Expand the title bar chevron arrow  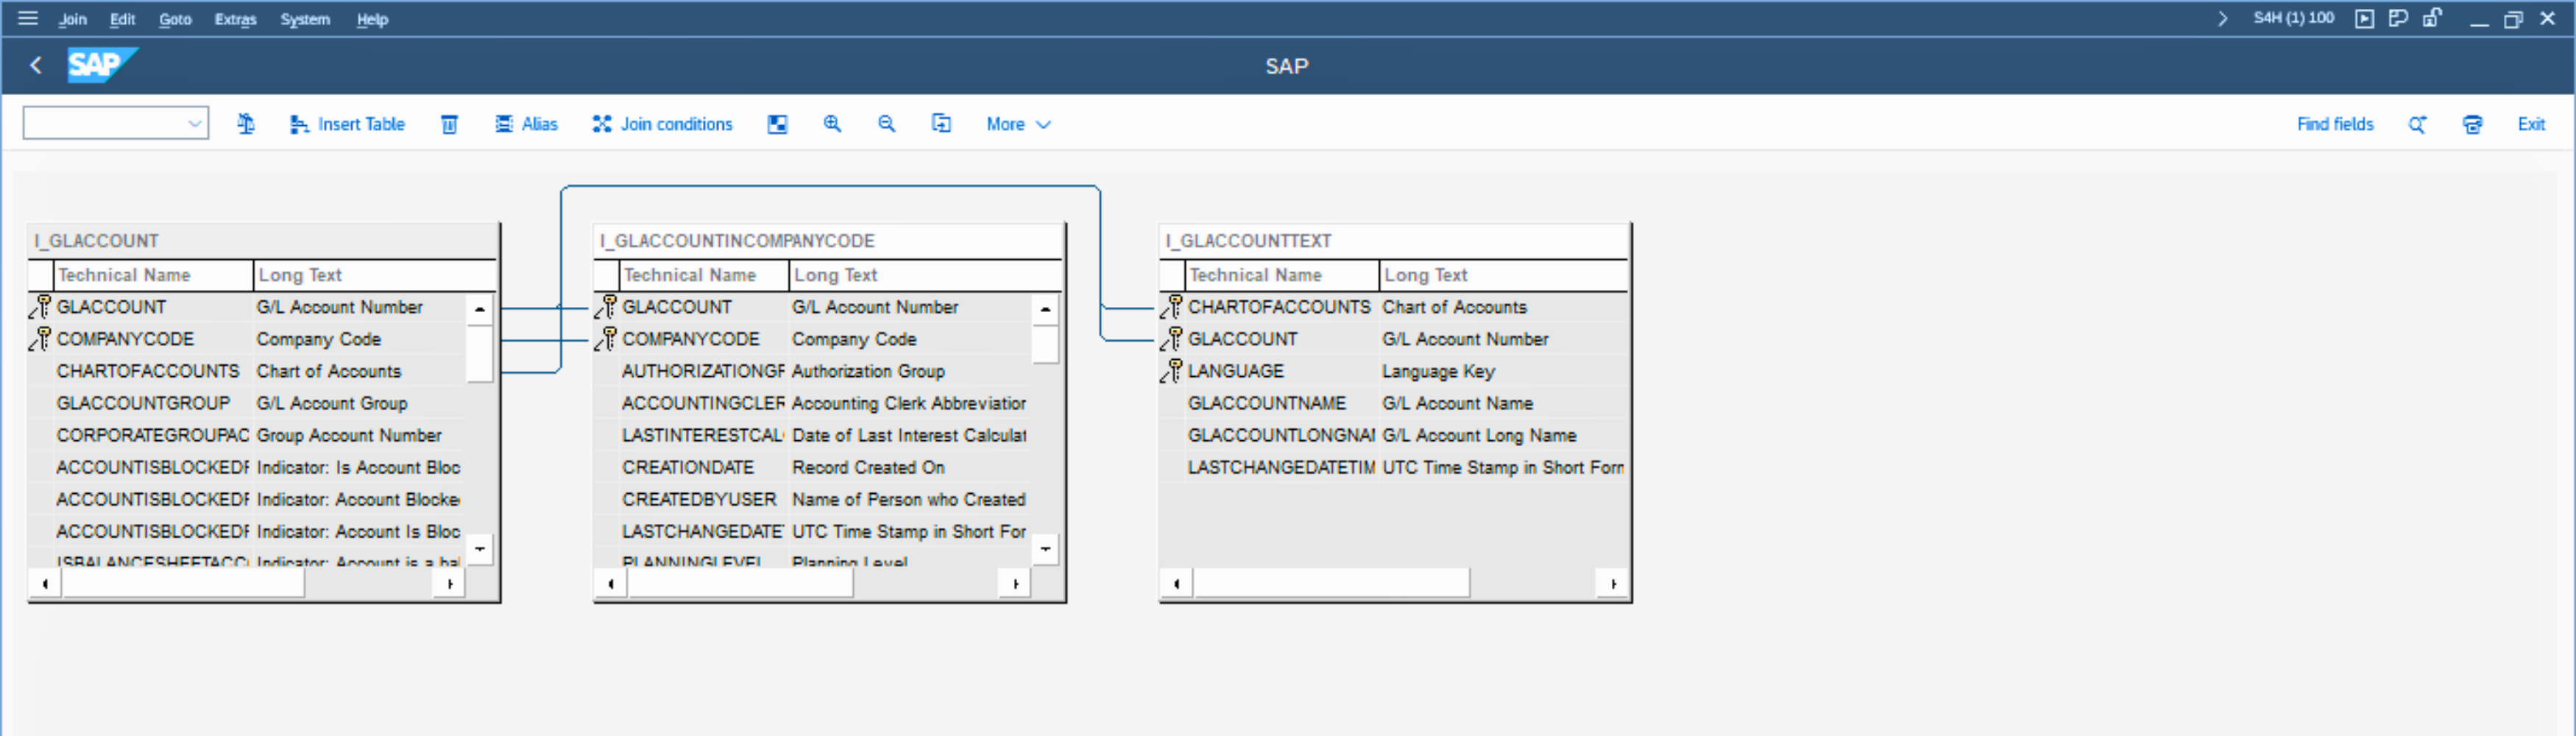tap(2222, 18)
